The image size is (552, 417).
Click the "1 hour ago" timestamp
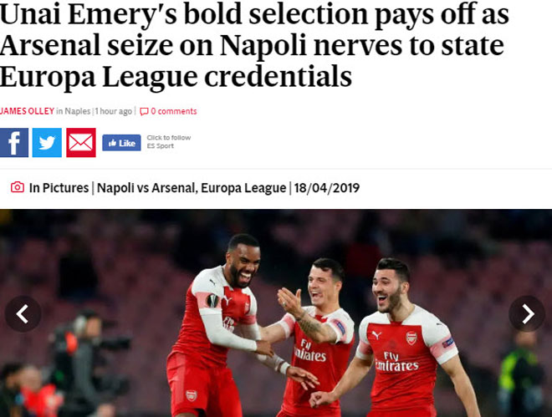(115, 111)
